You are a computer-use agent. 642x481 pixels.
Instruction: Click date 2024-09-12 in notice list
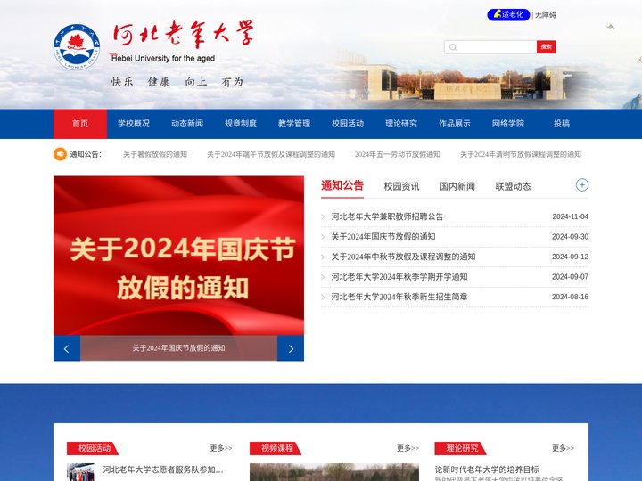[571, 257]
